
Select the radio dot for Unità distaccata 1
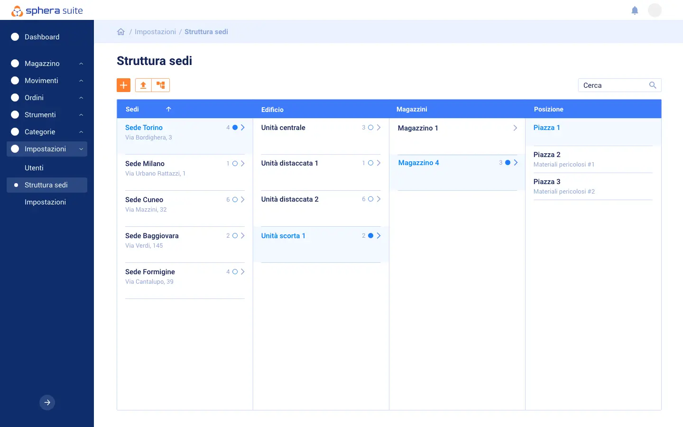[x=370, y=163]
